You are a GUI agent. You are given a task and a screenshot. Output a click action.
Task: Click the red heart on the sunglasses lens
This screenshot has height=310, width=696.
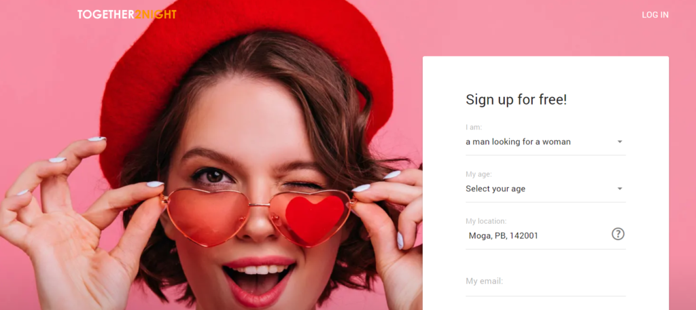click(x=314, y=219)
